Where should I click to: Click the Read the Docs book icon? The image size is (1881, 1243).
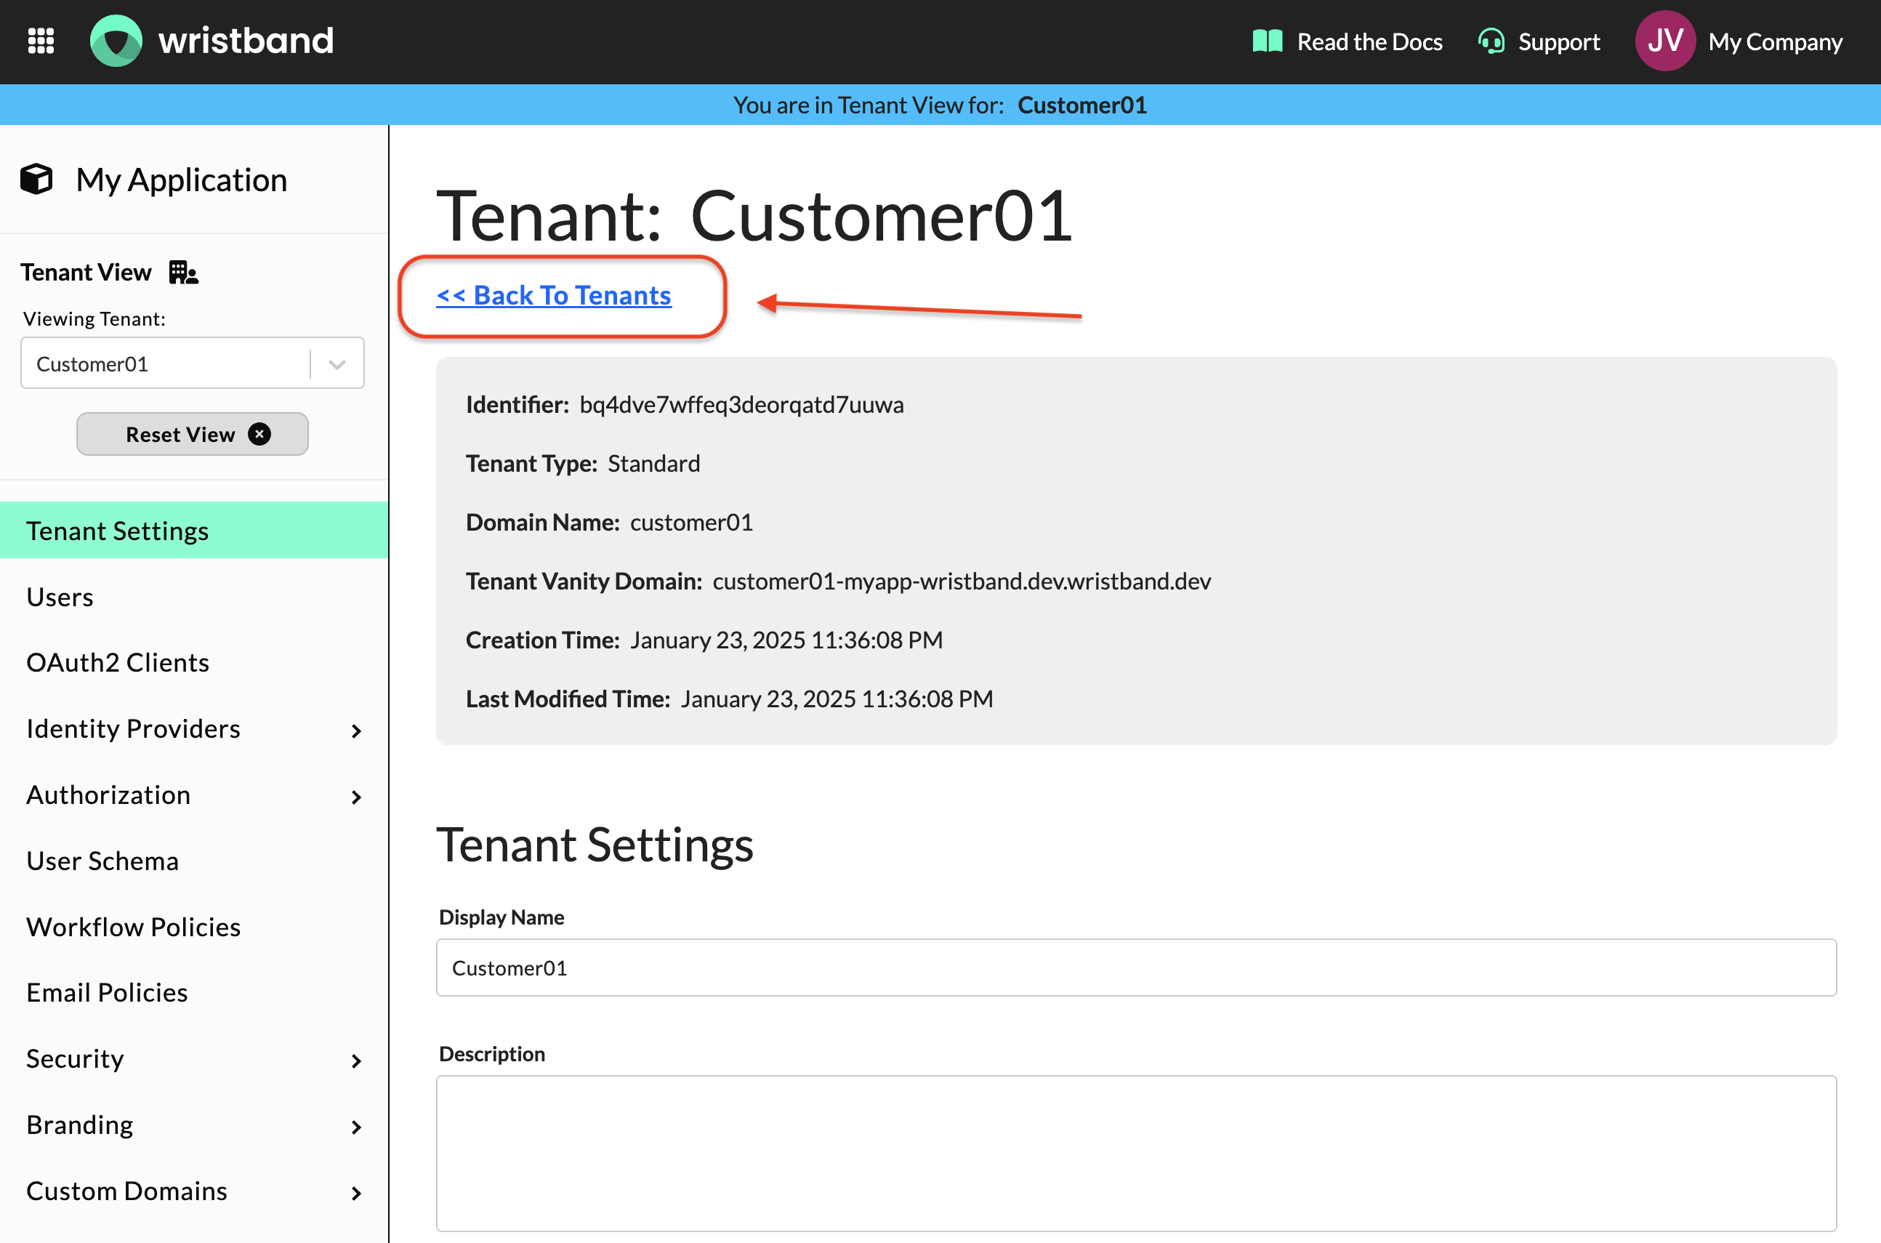1267,41
